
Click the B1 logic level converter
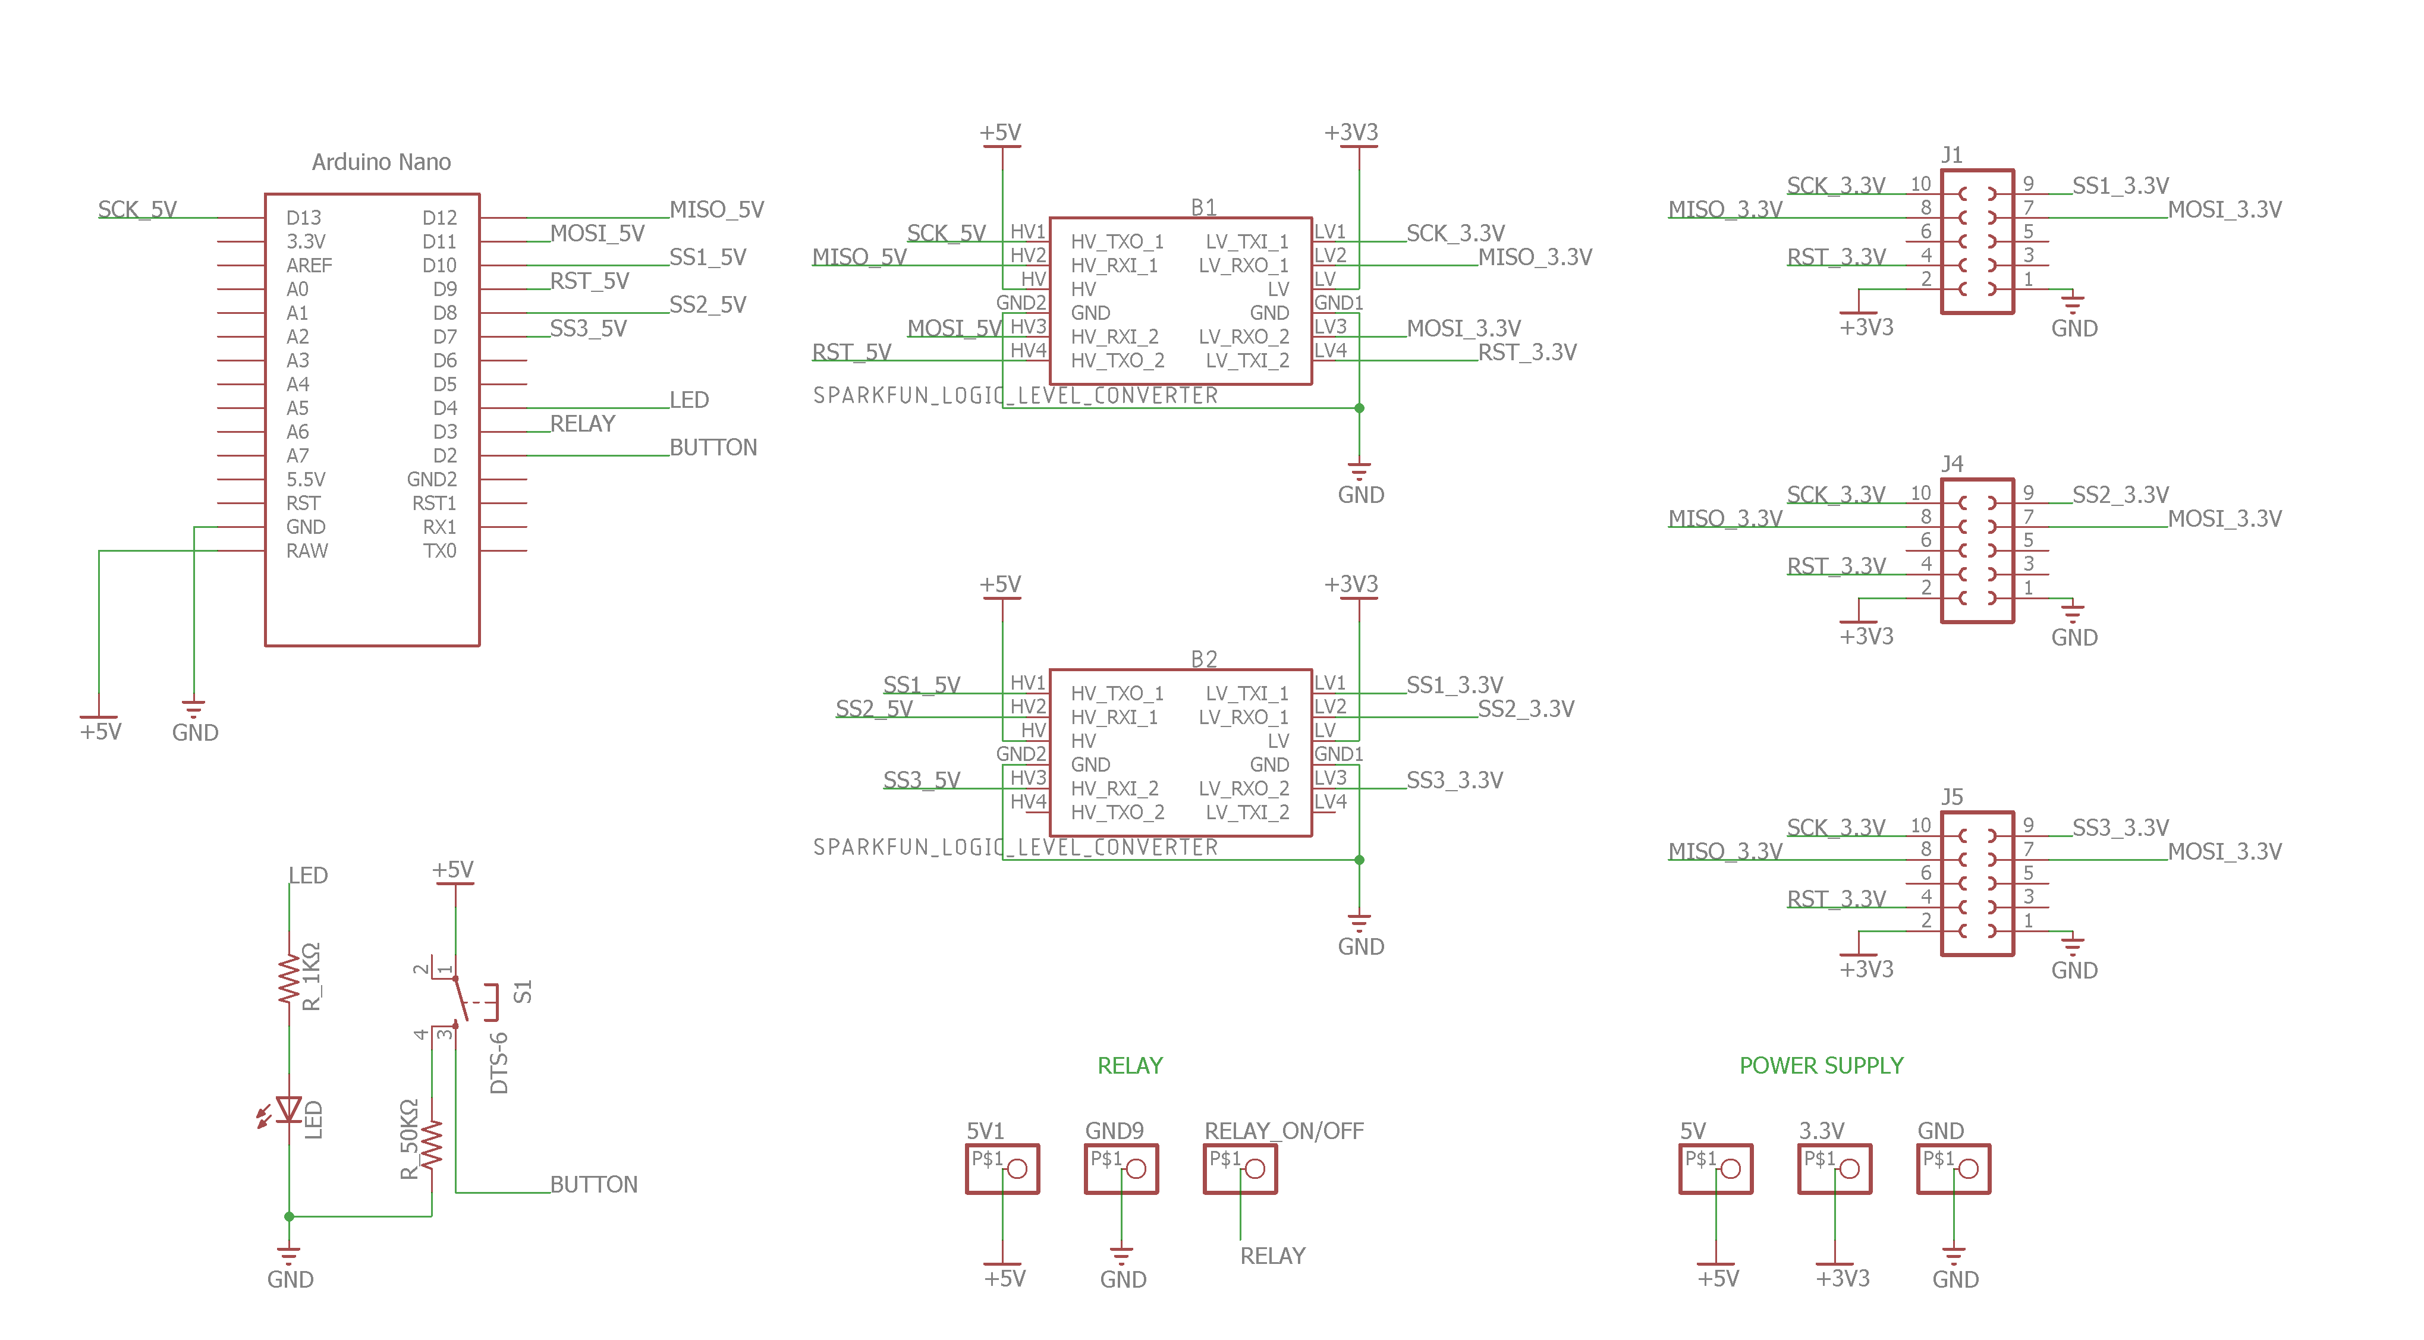(x=1180, y=301)
